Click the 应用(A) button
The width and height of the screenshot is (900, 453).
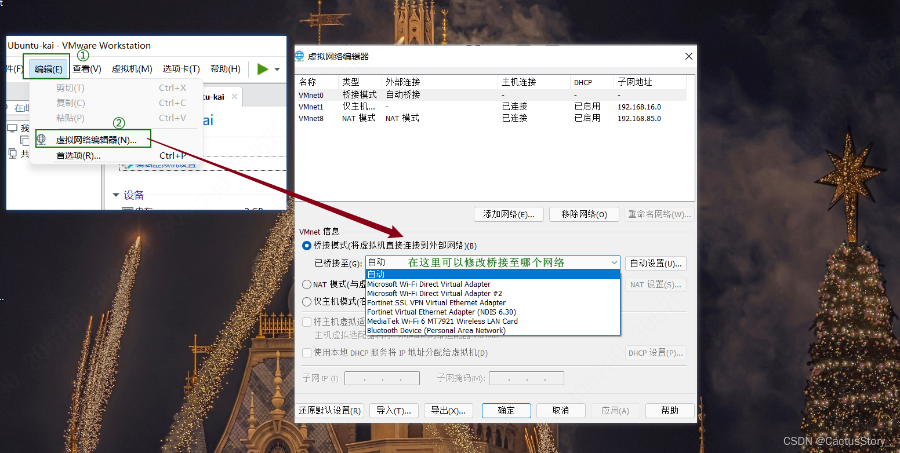[615, 411]
